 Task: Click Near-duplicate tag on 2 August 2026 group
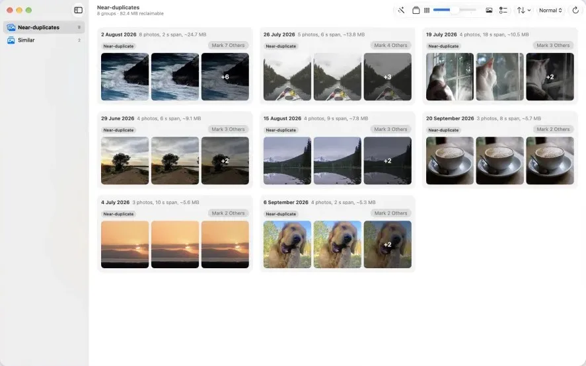click(x=118, y=46)
